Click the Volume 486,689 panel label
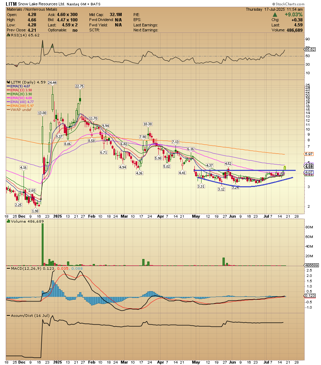This screenshot has width=321, height=365. point(25,221)
